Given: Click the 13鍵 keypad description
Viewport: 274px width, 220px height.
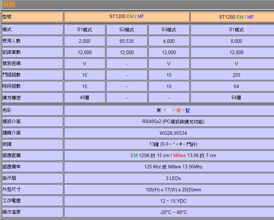Looking at the screenshot, I should [173, 144].
